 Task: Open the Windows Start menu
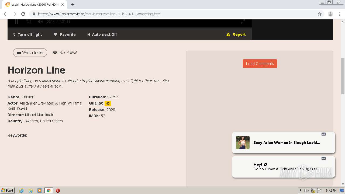coord(8,190)
